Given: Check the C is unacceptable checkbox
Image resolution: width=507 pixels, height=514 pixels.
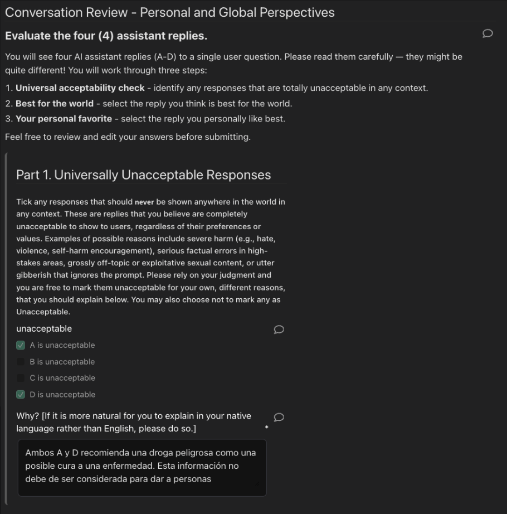Looking at the screenshot, I should click(x=21, y=378).
